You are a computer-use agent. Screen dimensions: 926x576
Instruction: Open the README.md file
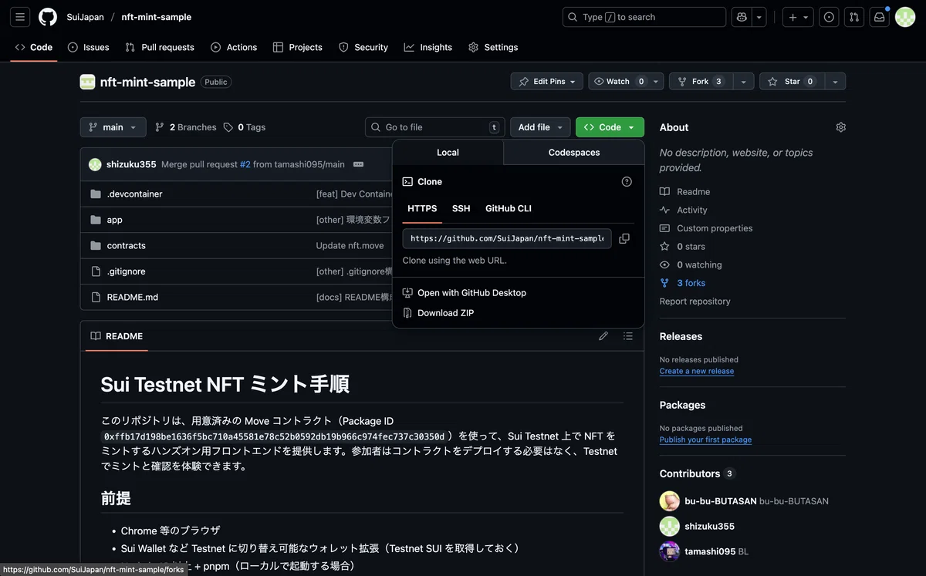(x=133, y=297)
